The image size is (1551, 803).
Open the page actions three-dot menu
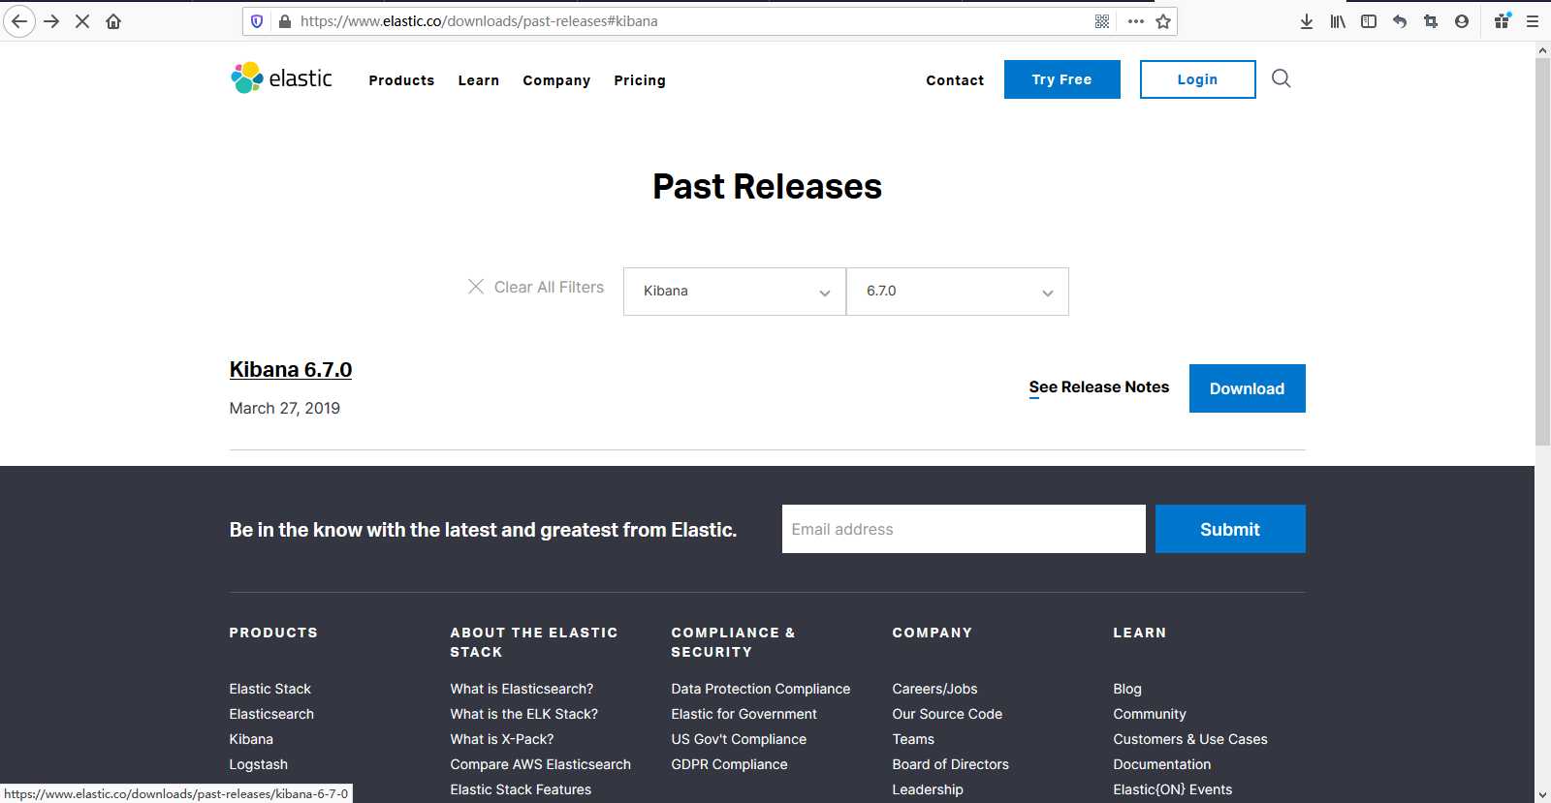point(1136,21)
